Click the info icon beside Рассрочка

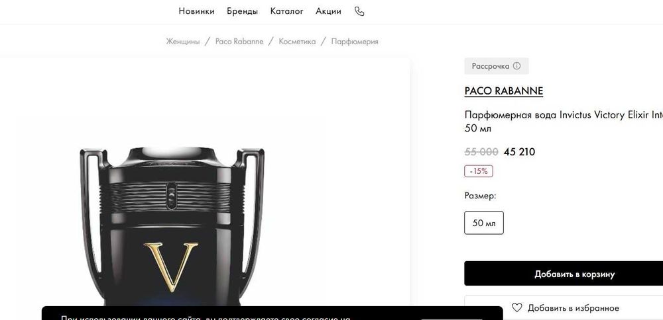pos(516,66)
